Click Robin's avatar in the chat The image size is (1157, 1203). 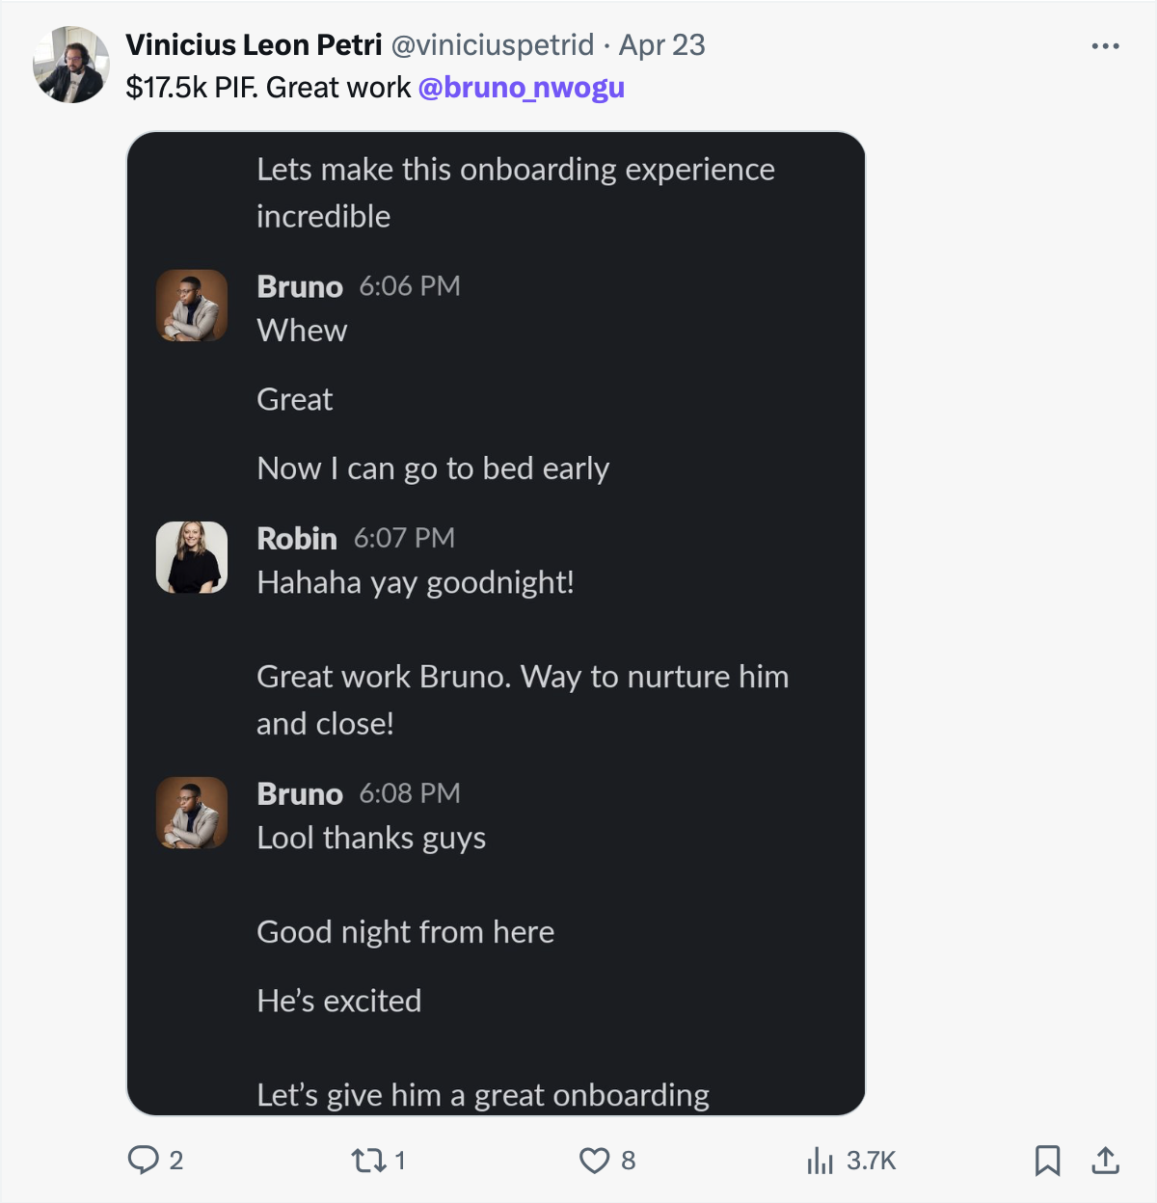pos(192,557)
